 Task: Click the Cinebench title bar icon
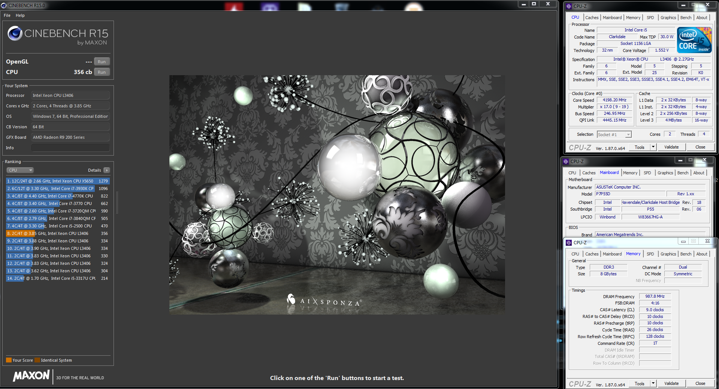(x=4, y=5)
